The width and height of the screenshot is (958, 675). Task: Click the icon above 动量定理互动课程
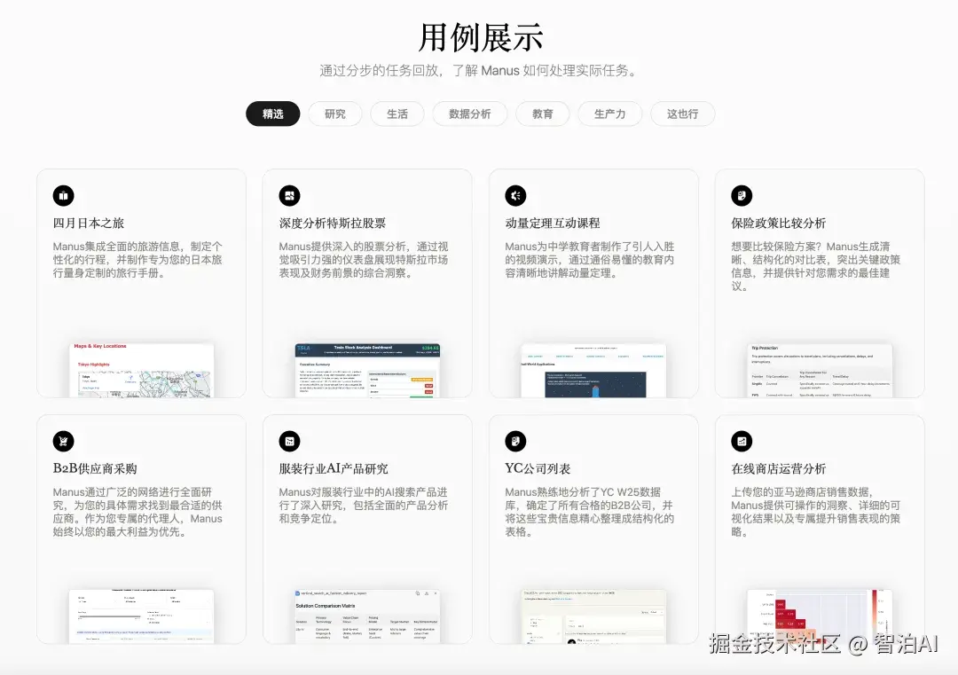(515, 195)
